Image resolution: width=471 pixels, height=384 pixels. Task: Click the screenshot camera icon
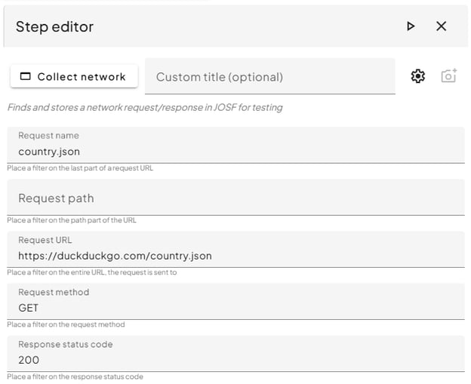449,76
